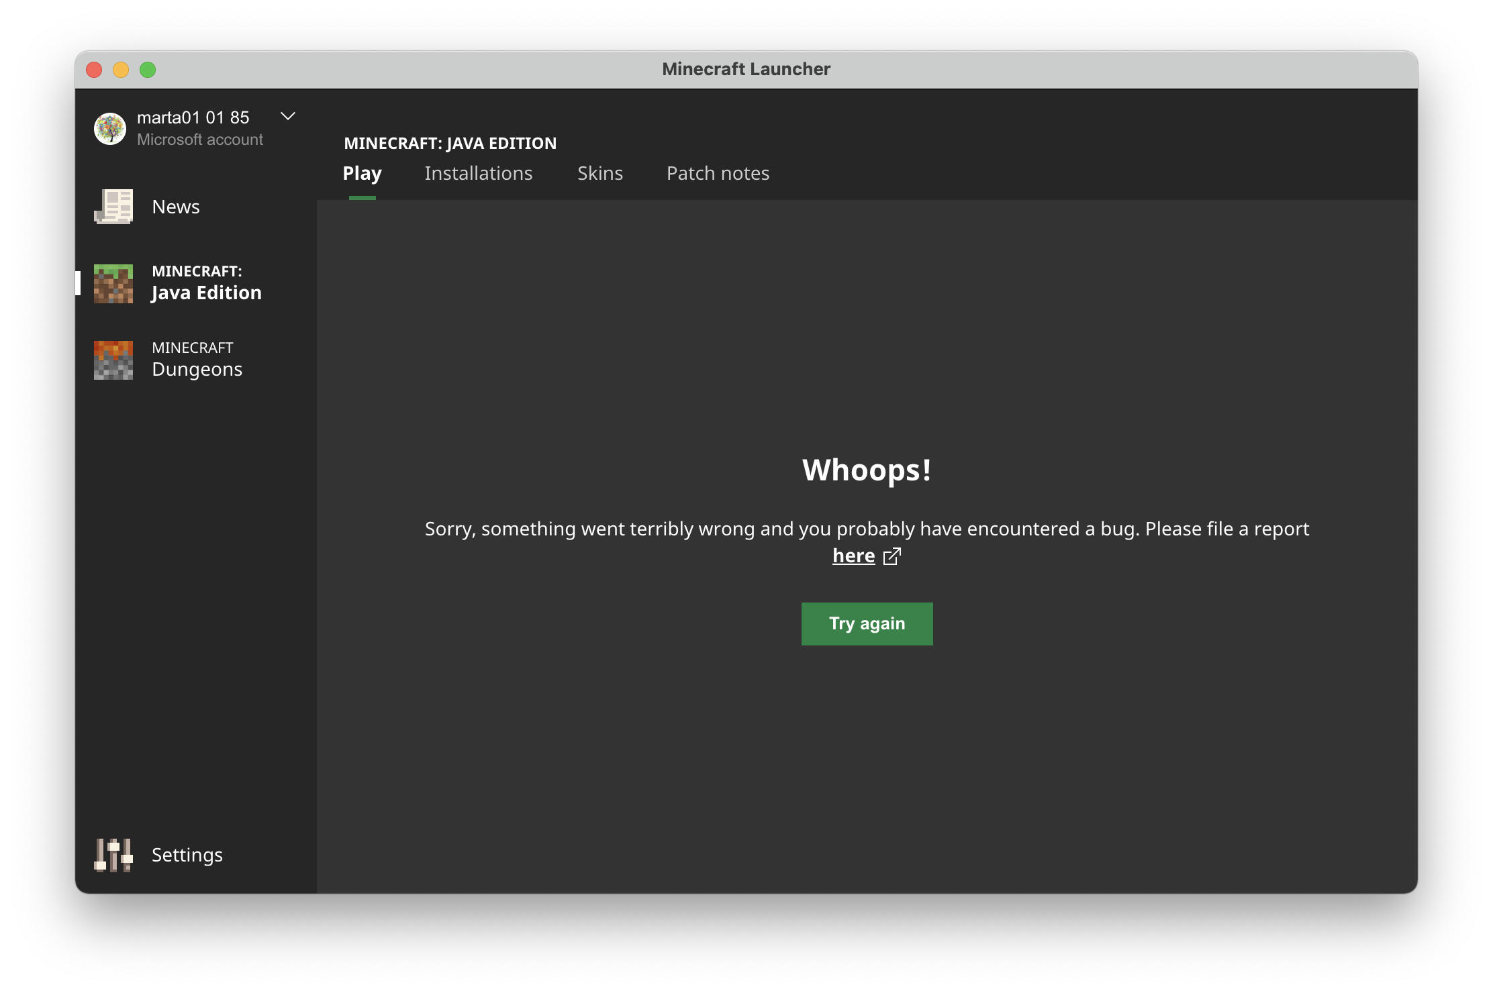
Task: Open the Skins tab
Action: (x=599, y=173)
